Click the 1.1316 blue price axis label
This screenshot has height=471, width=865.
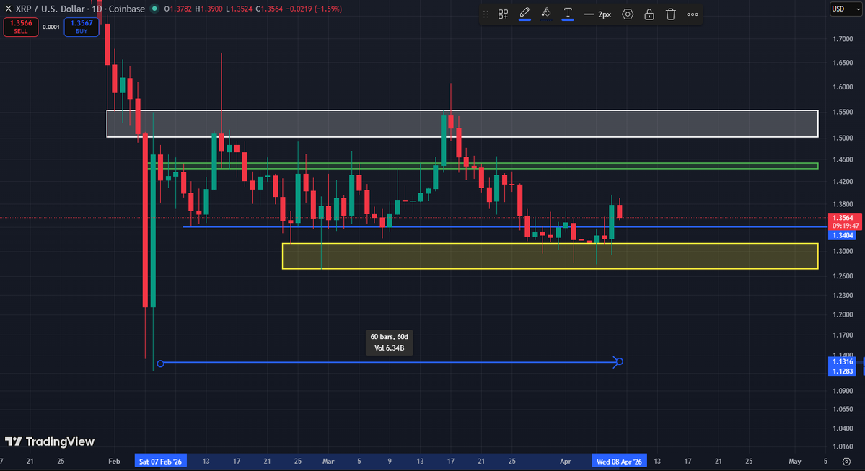(843, 362)
